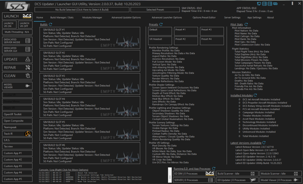Launch Custom App #1
Viewport: 303px width, 184px height.
(x=17, y=153)
